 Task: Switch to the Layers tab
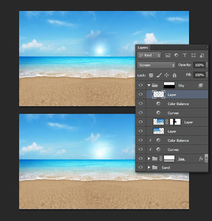tap(143, 47)
